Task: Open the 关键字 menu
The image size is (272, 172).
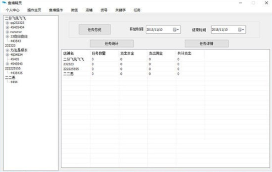Action: click(x=120, y=10)
